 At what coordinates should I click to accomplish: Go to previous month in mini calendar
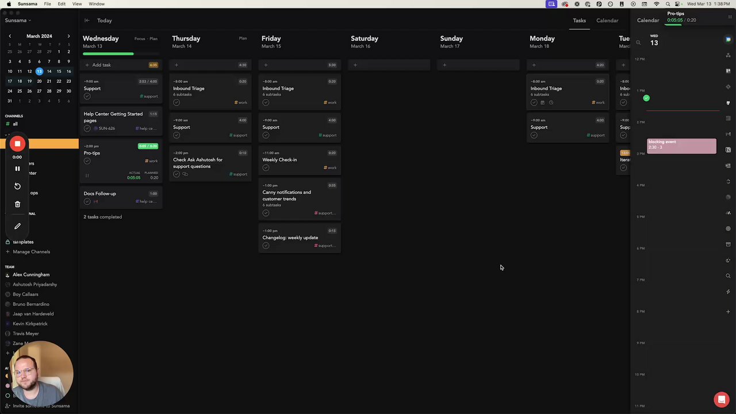point(9,36)
